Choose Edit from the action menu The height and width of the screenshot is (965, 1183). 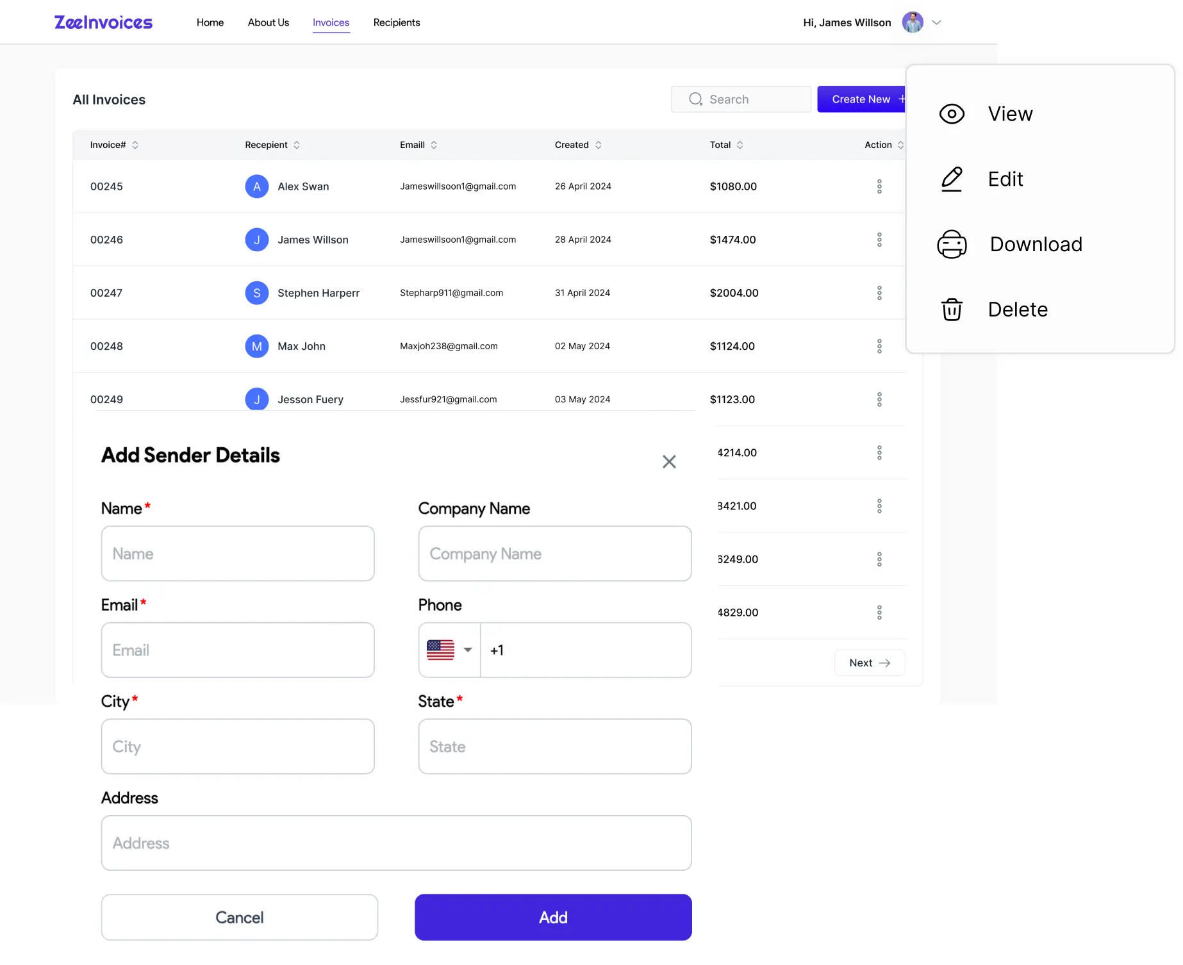pos(980,179)
